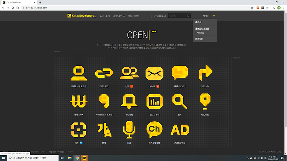Open the Translation (번역) 가A icon
287x161 pixels.
click(104, 130)
